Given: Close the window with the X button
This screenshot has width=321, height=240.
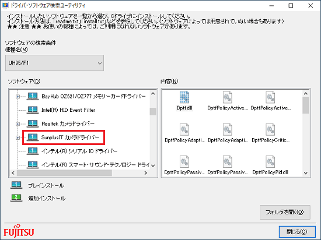Looking at the screenshot, I should [310, 6].
